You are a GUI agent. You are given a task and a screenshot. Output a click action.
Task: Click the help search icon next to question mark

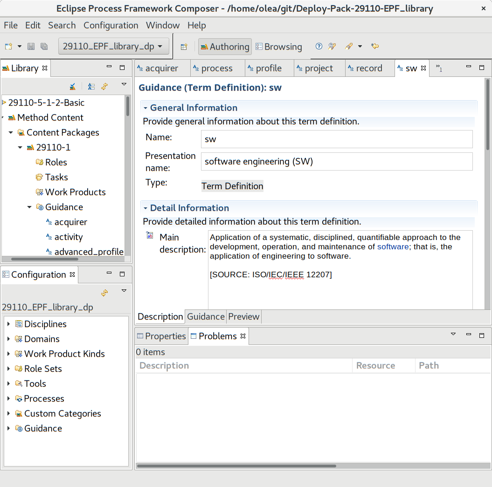(332, 47)
